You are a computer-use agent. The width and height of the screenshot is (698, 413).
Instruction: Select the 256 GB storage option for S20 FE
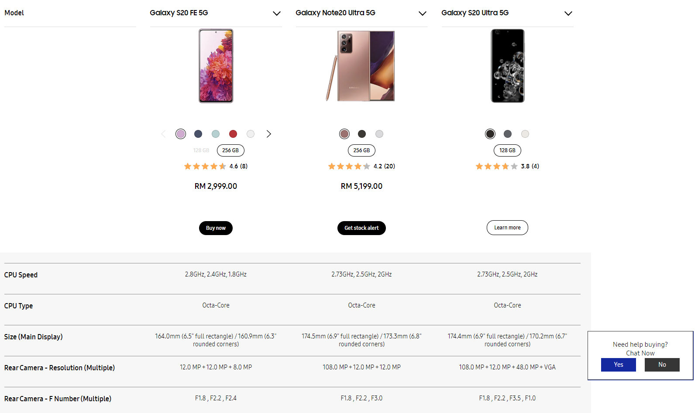click(230, 150)
